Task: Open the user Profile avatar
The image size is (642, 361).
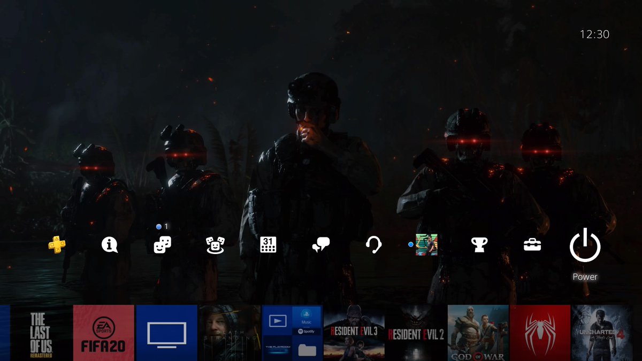Action: [426, 244]
